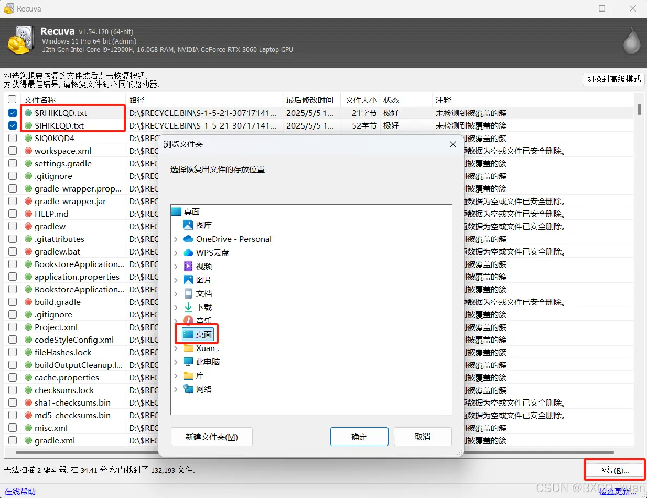Image resolution: width=647 pixels, height=498 pixels.
Task: Click the 切换到高级模式 button
Action: [x=613, y=79]
